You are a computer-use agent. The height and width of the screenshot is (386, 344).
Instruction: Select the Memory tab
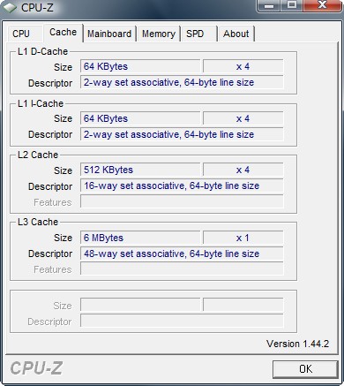tap(159, 34)
